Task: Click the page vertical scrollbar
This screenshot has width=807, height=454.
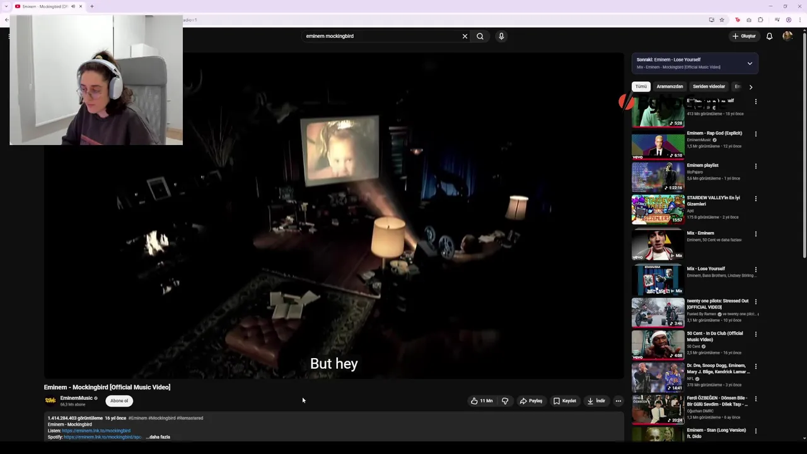Action: (x=804, y=145)
